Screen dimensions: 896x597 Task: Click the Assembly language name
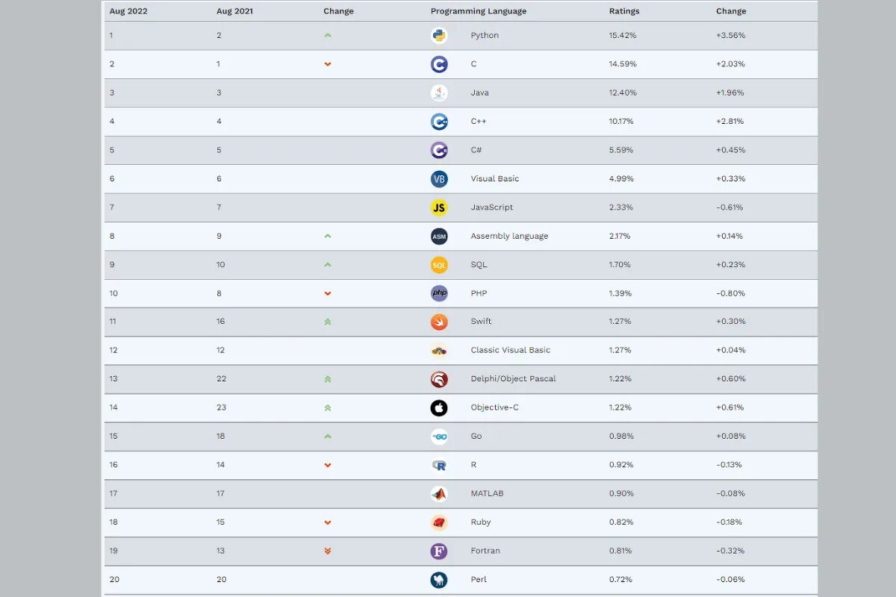[x=509, y=236]
